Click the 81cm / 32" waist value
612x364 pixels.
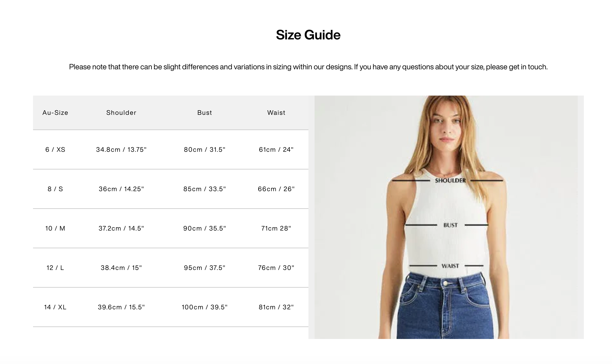[276, 307]
